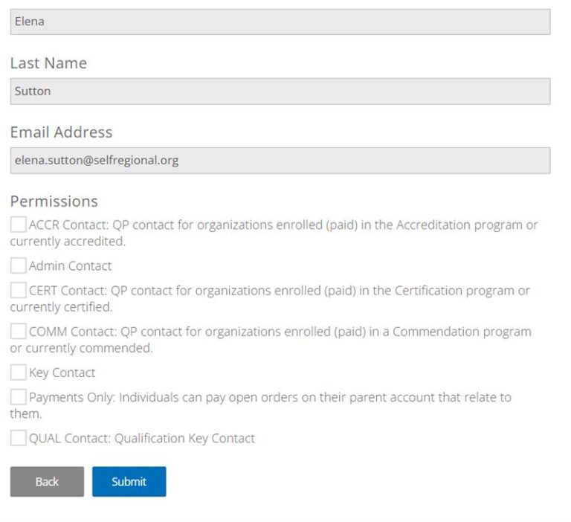This screenshot has height=522, width=571.
Task: Click the 'Admin Contact' label text
Action: [x=70, y=265]
